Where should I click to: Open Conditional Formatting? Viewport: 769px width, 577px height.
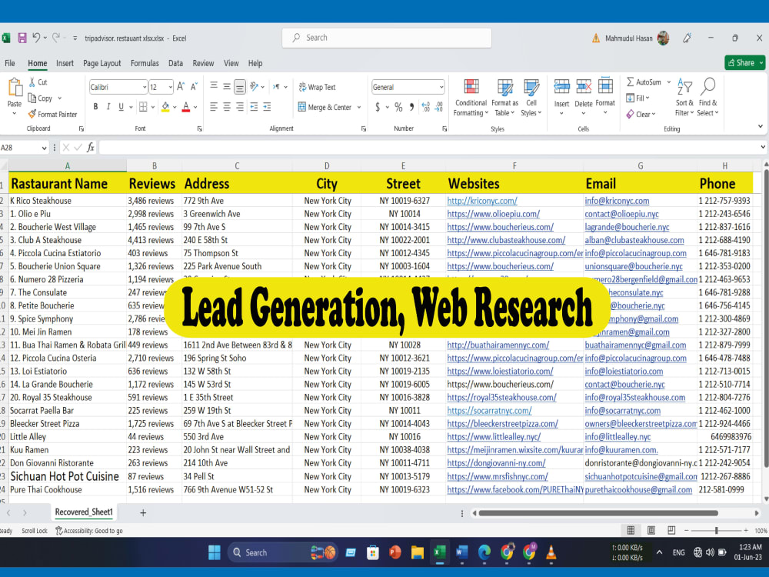click(x=471, y=98)
